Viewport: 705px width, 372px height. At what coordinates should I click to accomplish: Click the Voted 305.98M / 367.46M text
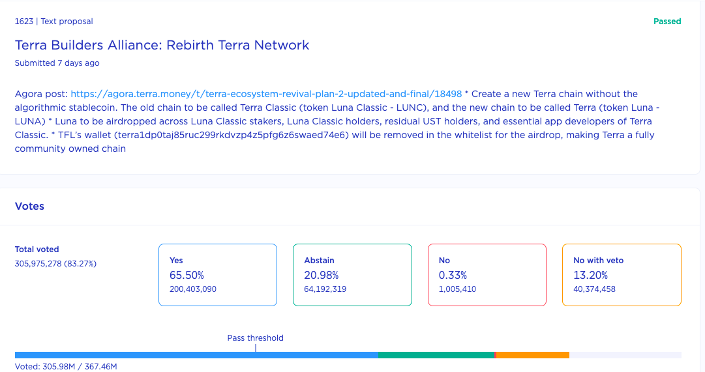66,367
